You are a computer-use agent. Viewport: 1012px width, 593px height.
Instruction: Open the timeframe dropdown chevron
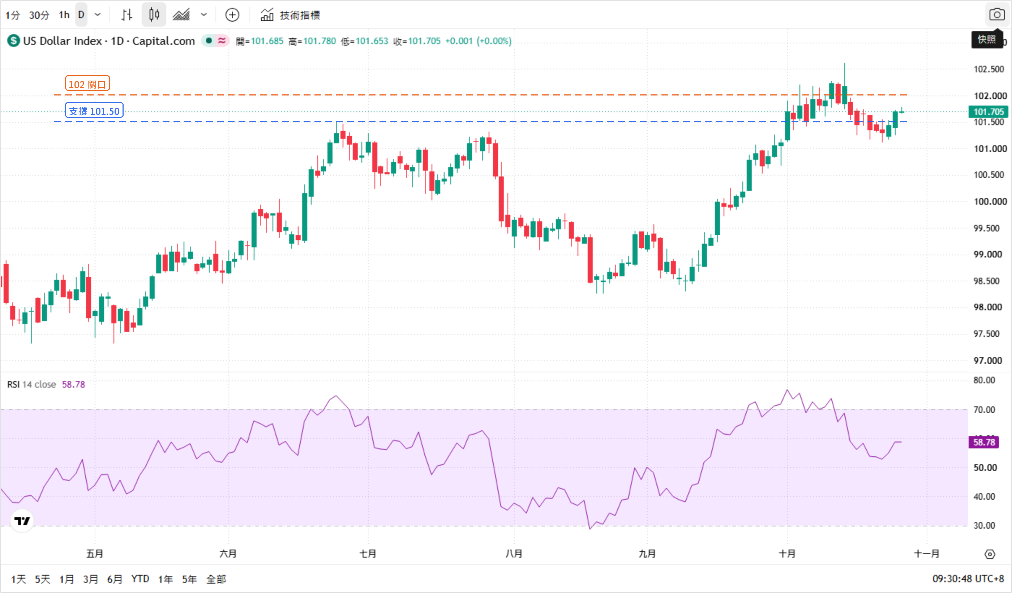coord(98,15)
